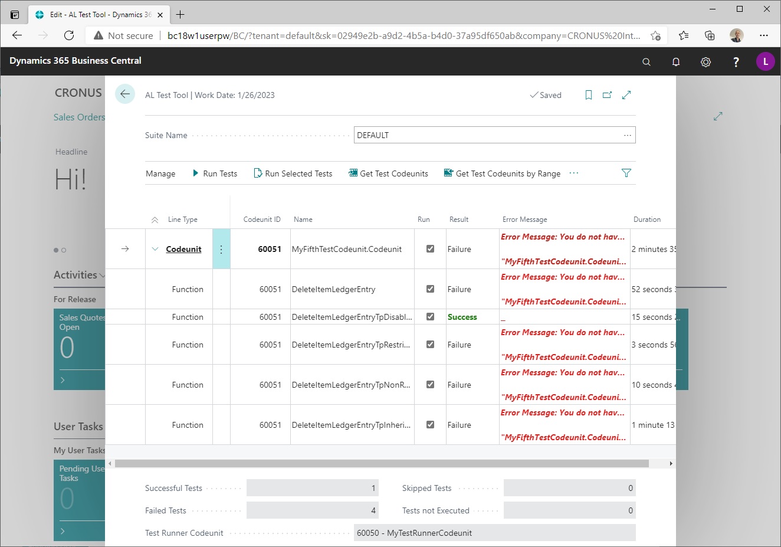Open Settings gear in Business Central

pyautogui.click(x=705, y=61)
